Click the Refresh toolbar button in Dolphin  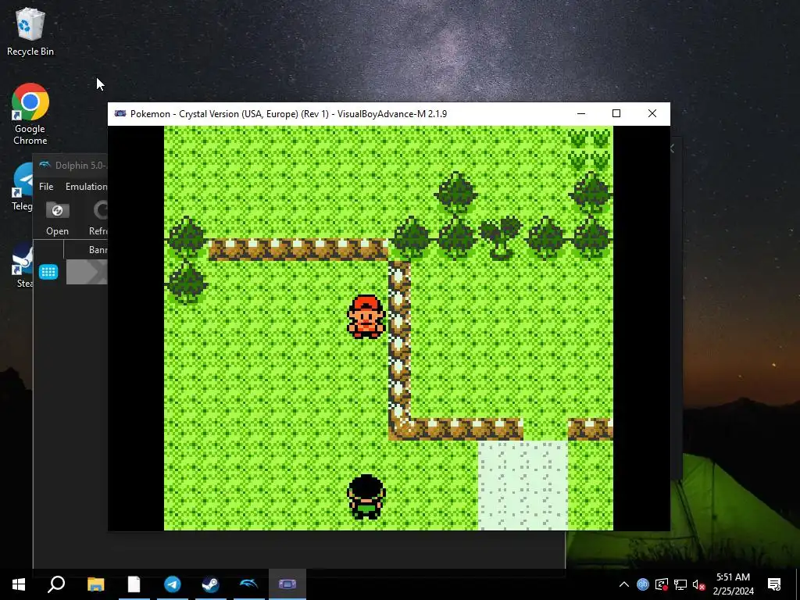tap(99, 219)
